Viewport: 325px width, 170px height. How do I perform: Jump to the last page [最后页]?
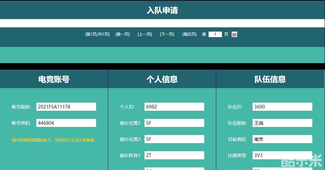189,34
